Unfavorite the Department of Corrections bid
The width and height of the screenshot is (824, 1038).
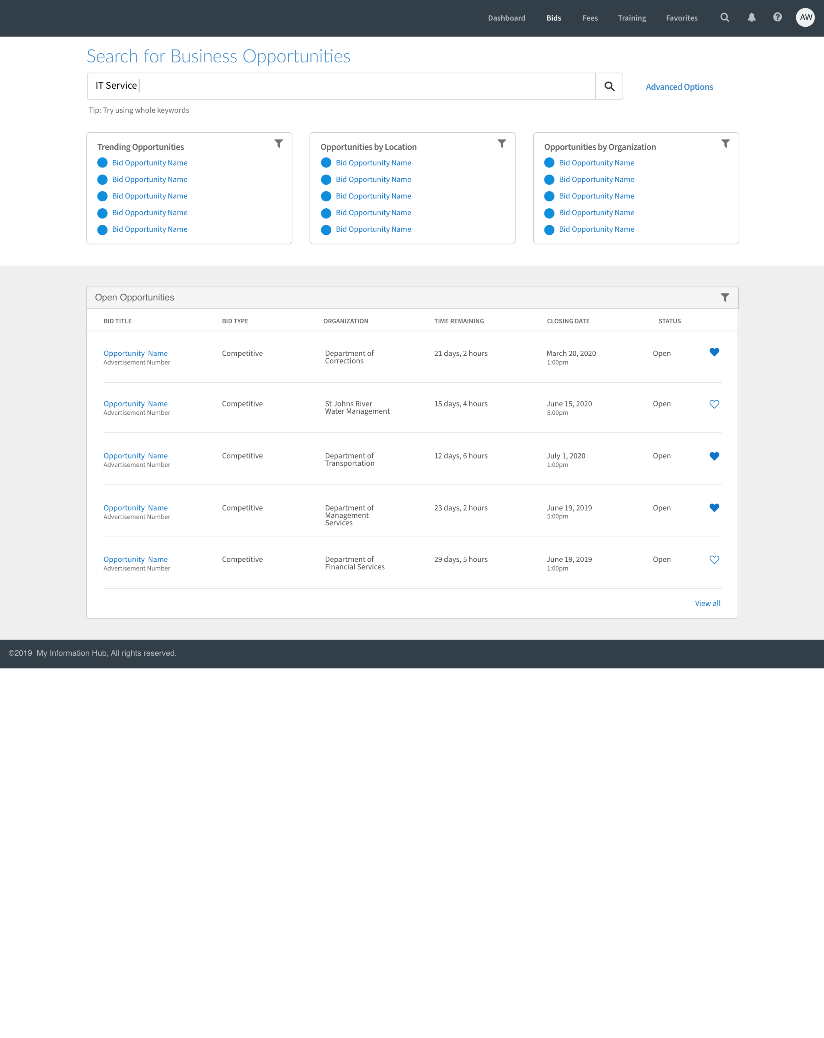pyautogui.click(x=714, y=352)
